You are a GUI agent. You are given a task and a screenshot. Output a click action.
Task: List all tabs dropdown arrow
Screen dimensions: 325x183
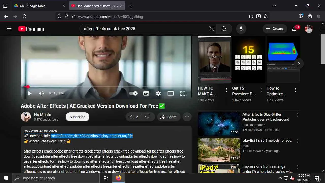274,6
